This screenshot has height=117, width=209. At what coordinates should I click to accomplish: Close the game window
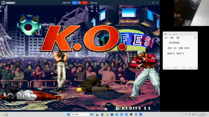point(157,3)
